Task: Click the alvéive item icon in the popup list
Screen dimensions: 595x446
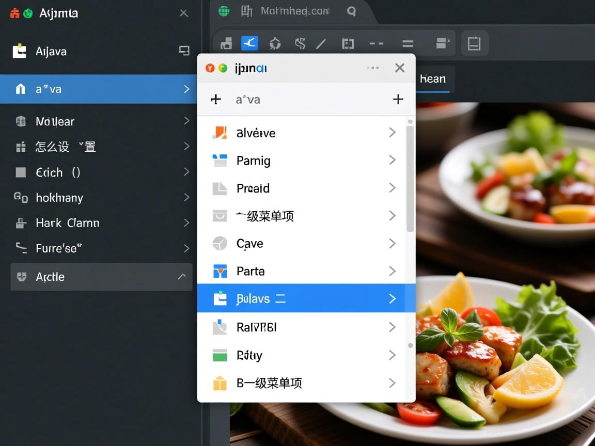Action: [x=220, y=133]
